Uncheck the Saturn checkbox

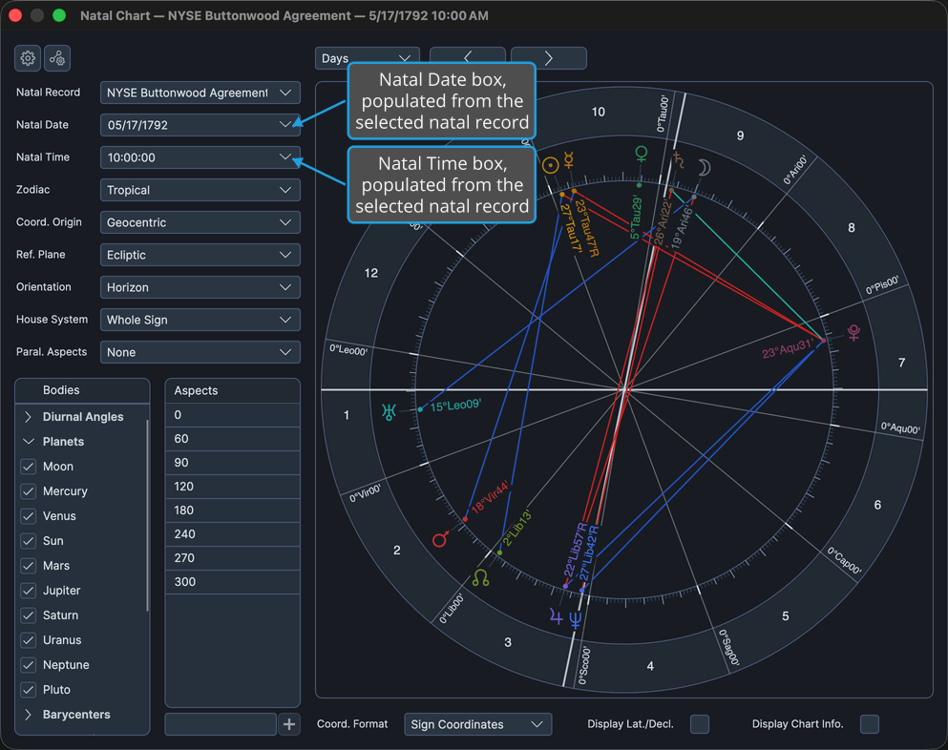click(x=28, y=615)
